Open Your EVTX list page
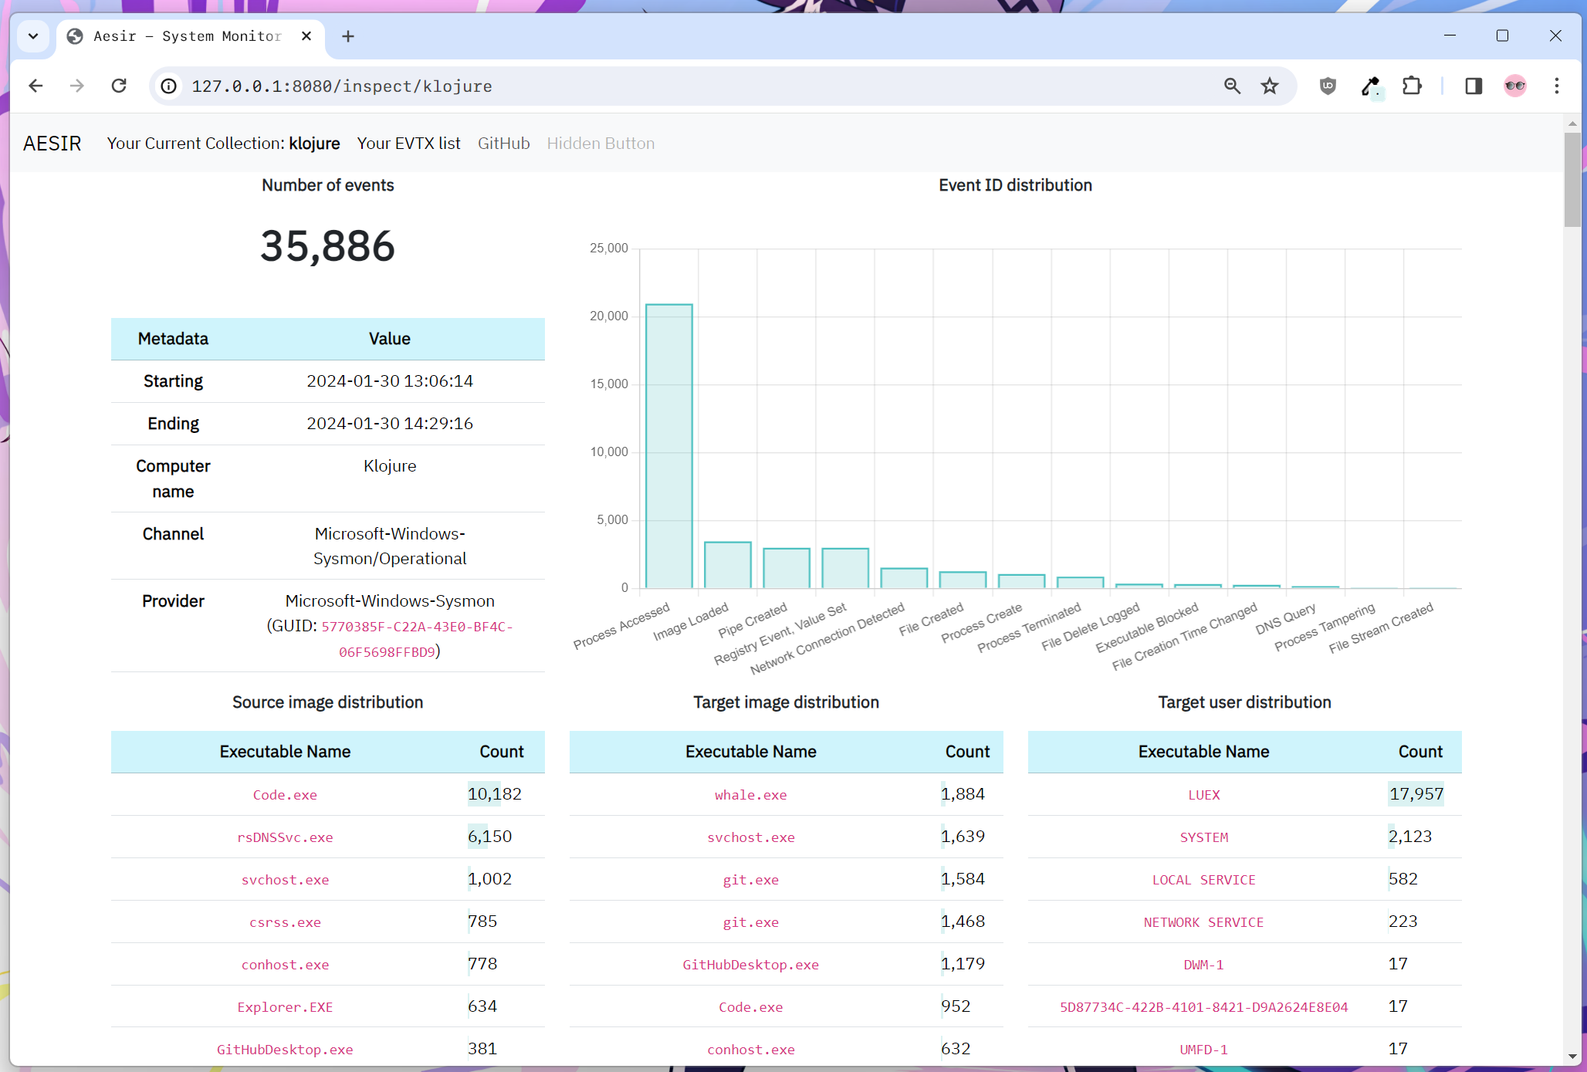This screenshot has width=1587, height=1072. pos(408,144)
